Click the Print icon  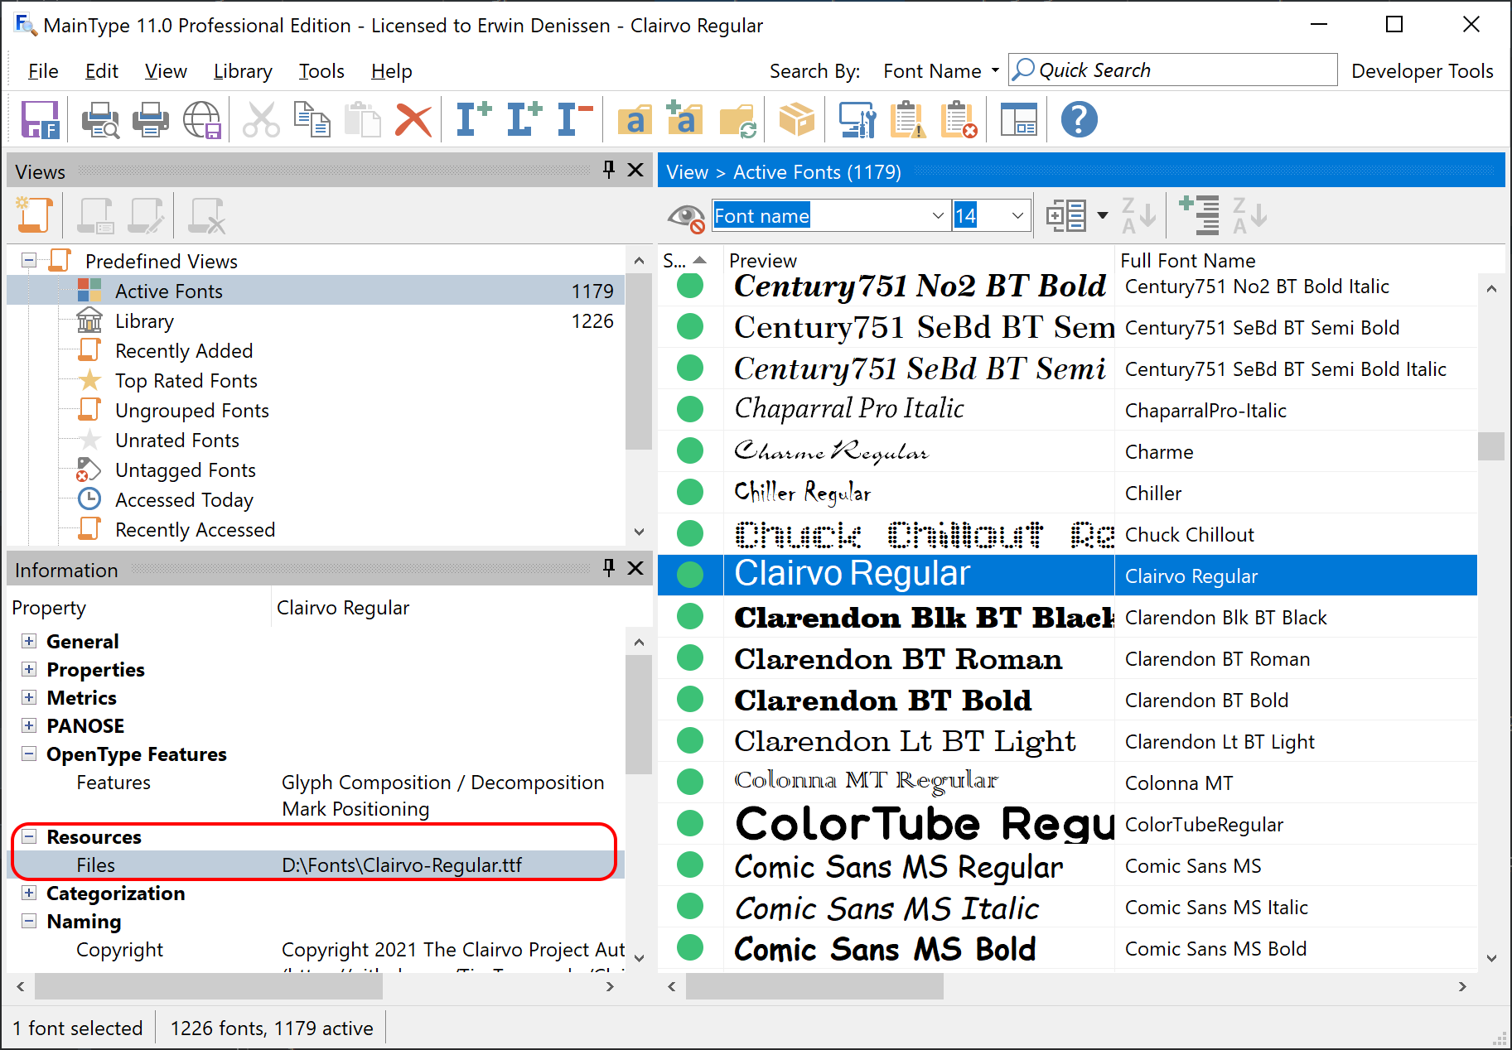coord(151,120)
